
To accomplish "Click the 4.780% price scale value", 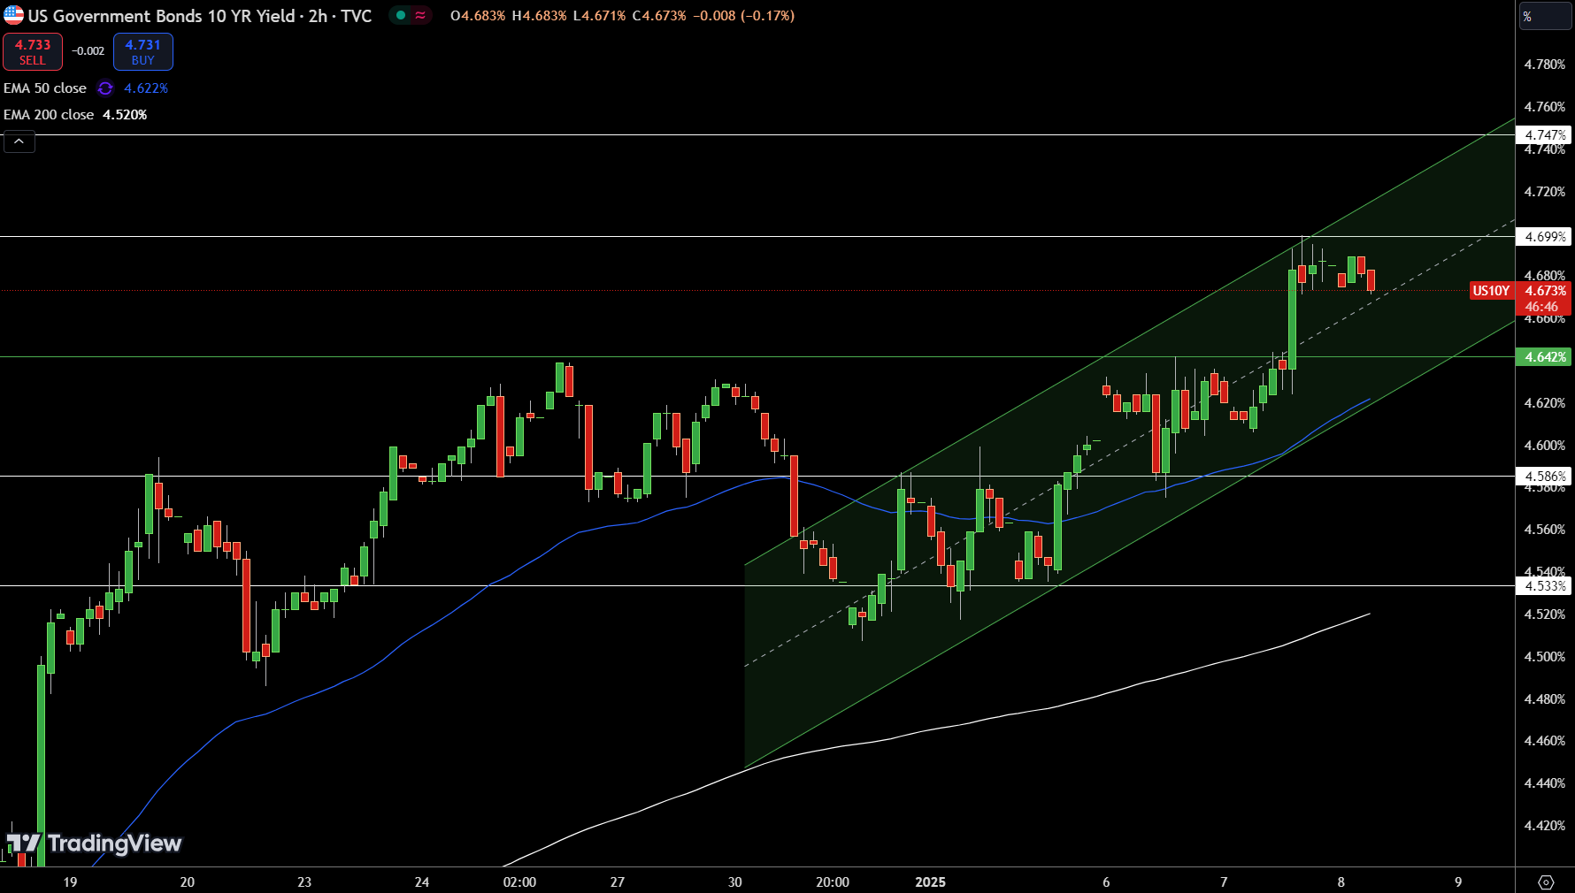I will click(1545, 65).
